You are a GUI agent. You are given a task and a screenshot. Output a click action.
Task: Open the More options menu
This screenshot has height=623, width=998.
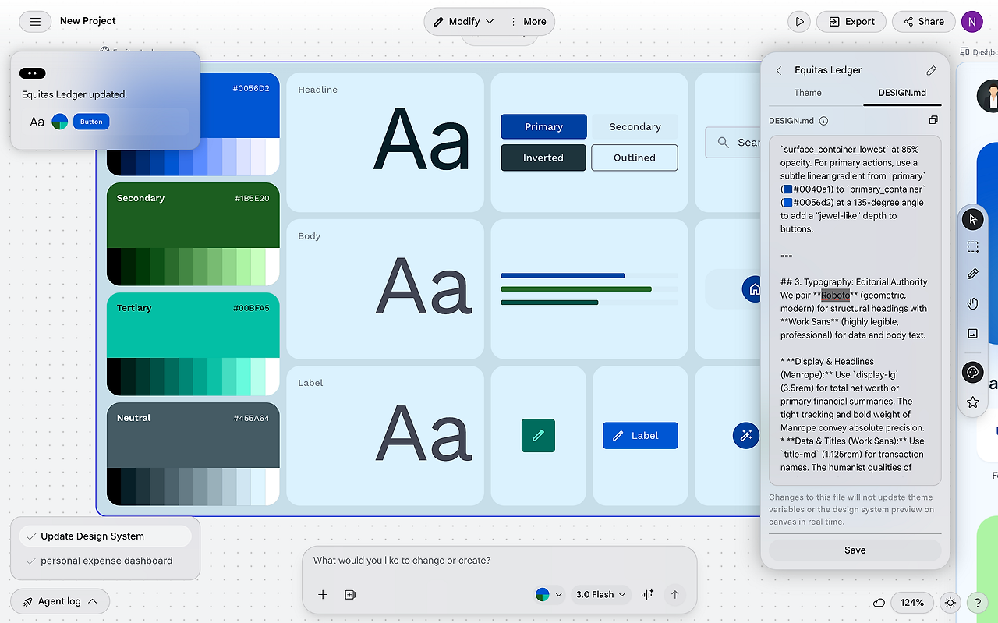point(528,22)
